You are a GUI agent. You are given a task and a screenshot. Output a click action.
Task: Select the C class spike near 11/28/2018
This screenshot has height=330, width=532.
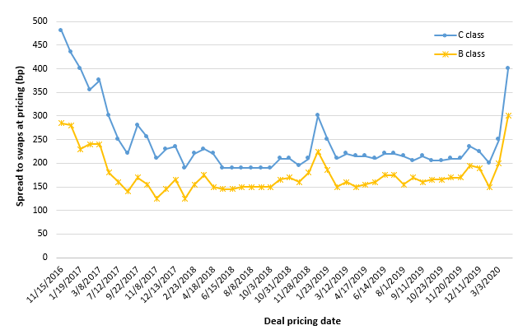pyautogui.click(x=317, y=114)
